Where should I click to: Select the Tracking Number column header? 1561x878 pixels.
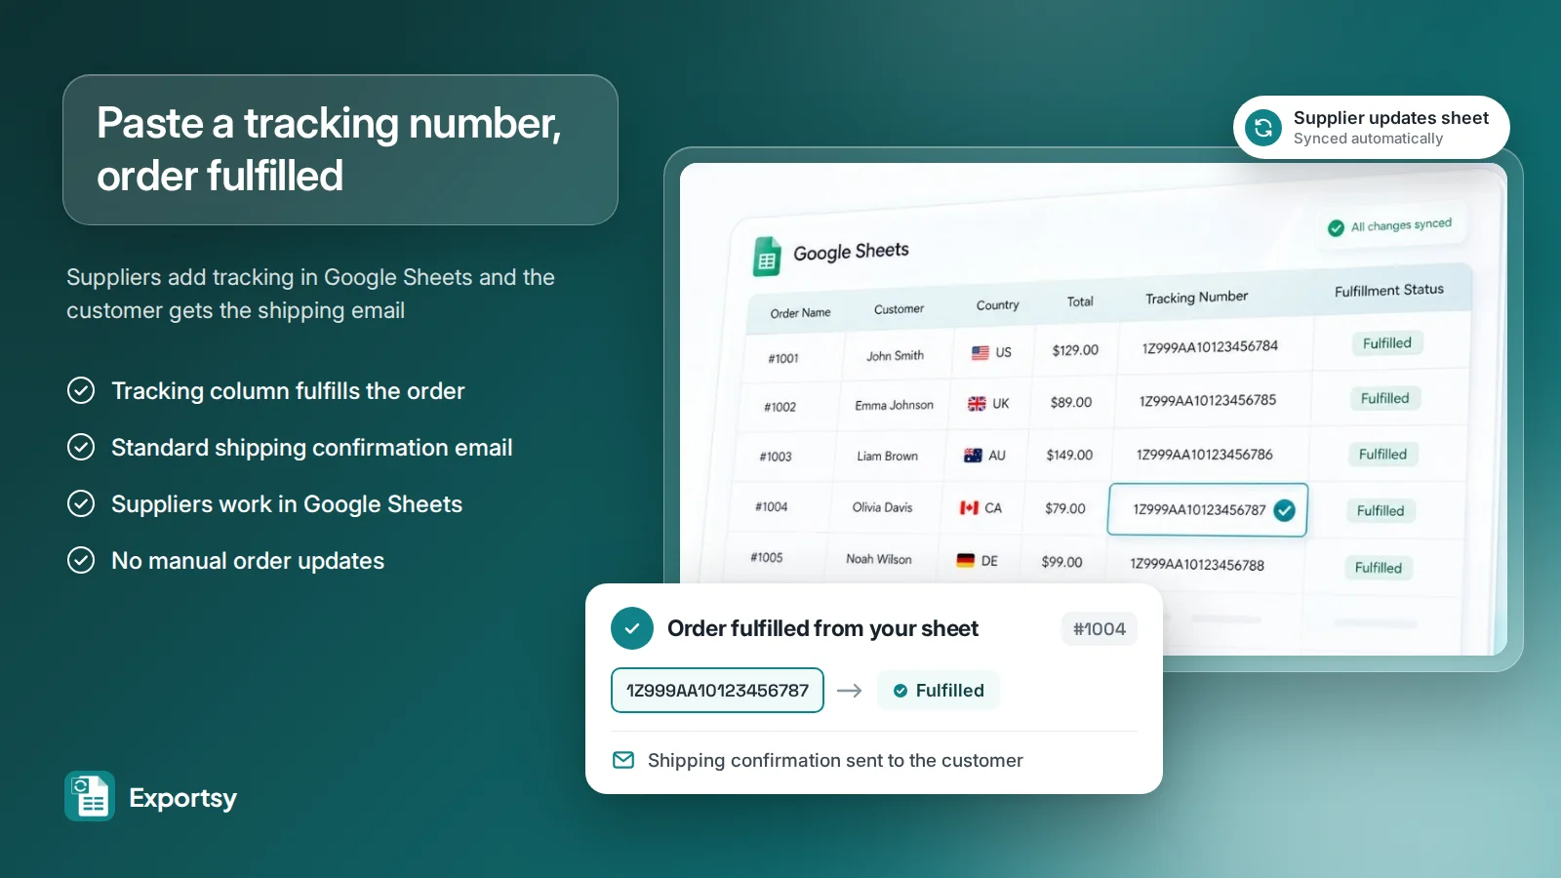coord(1196,298)
